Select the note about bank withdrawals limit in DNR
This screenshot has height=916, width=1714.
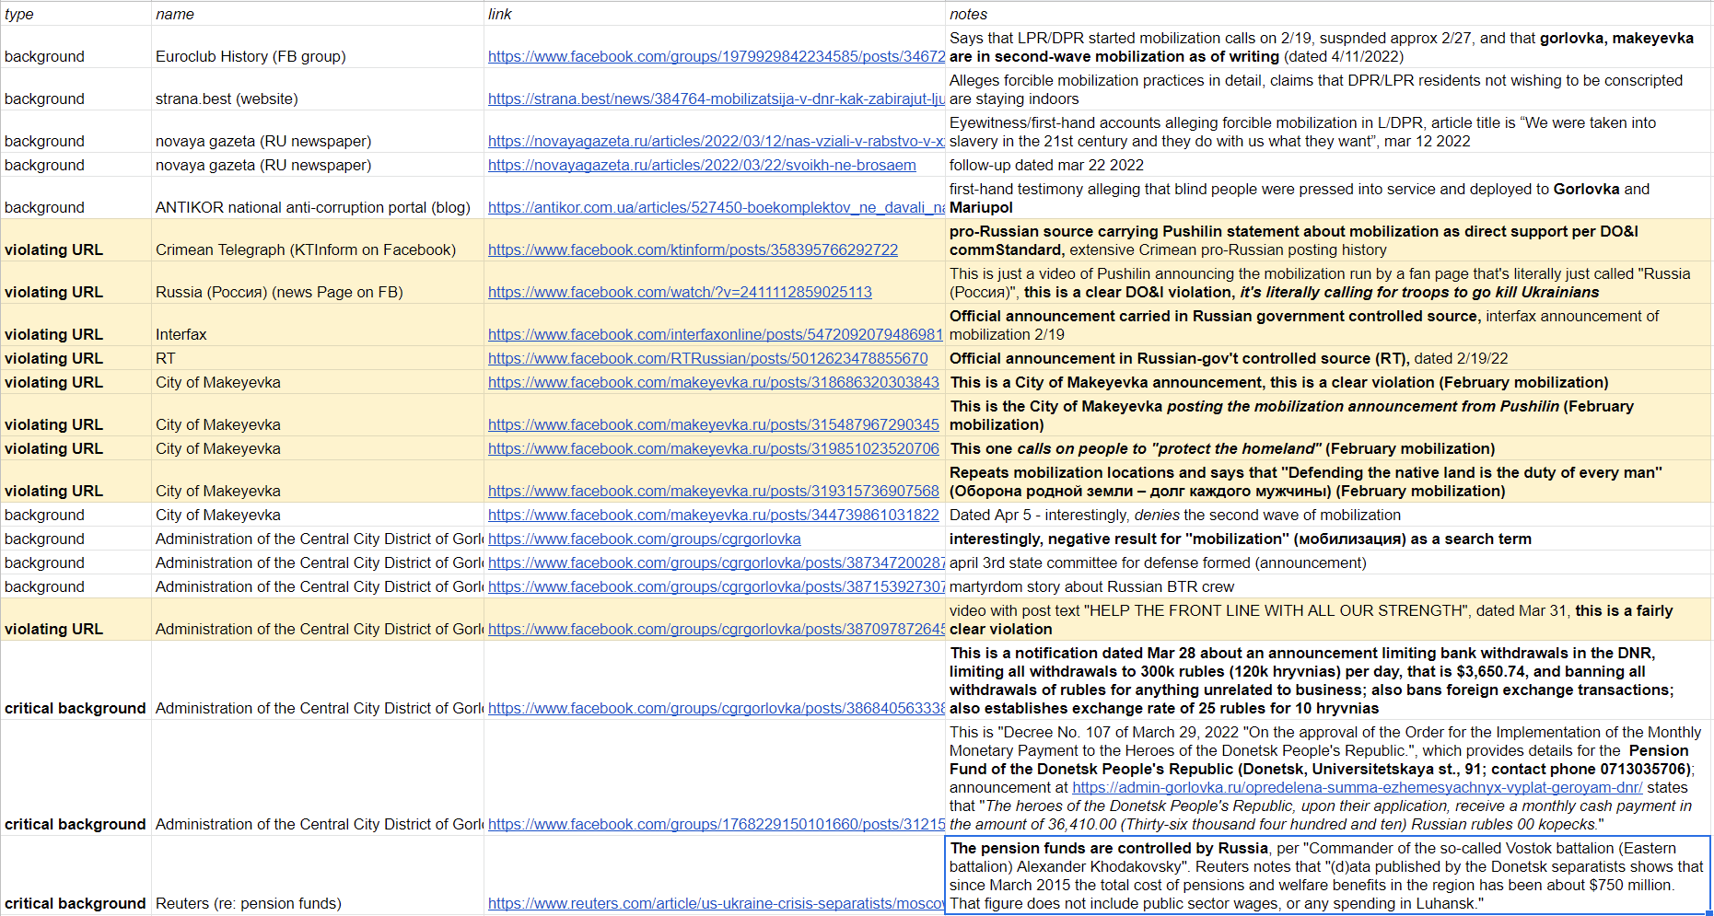(1328, 680)
